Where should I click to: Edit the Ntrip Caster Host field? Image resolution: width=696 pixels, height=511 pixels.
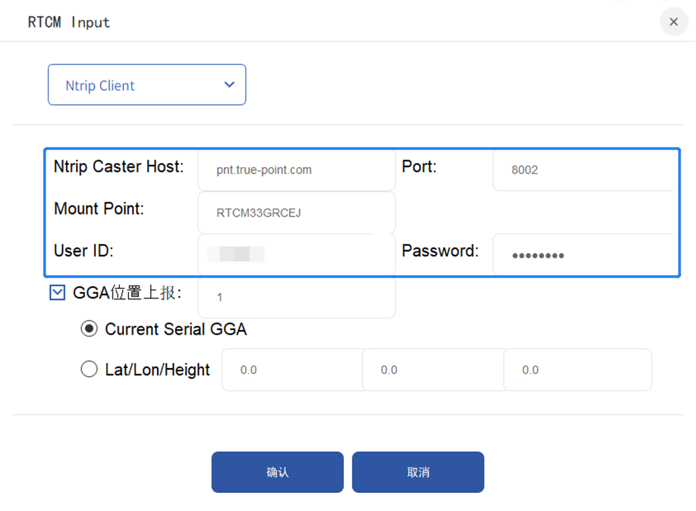pos(296,170)
